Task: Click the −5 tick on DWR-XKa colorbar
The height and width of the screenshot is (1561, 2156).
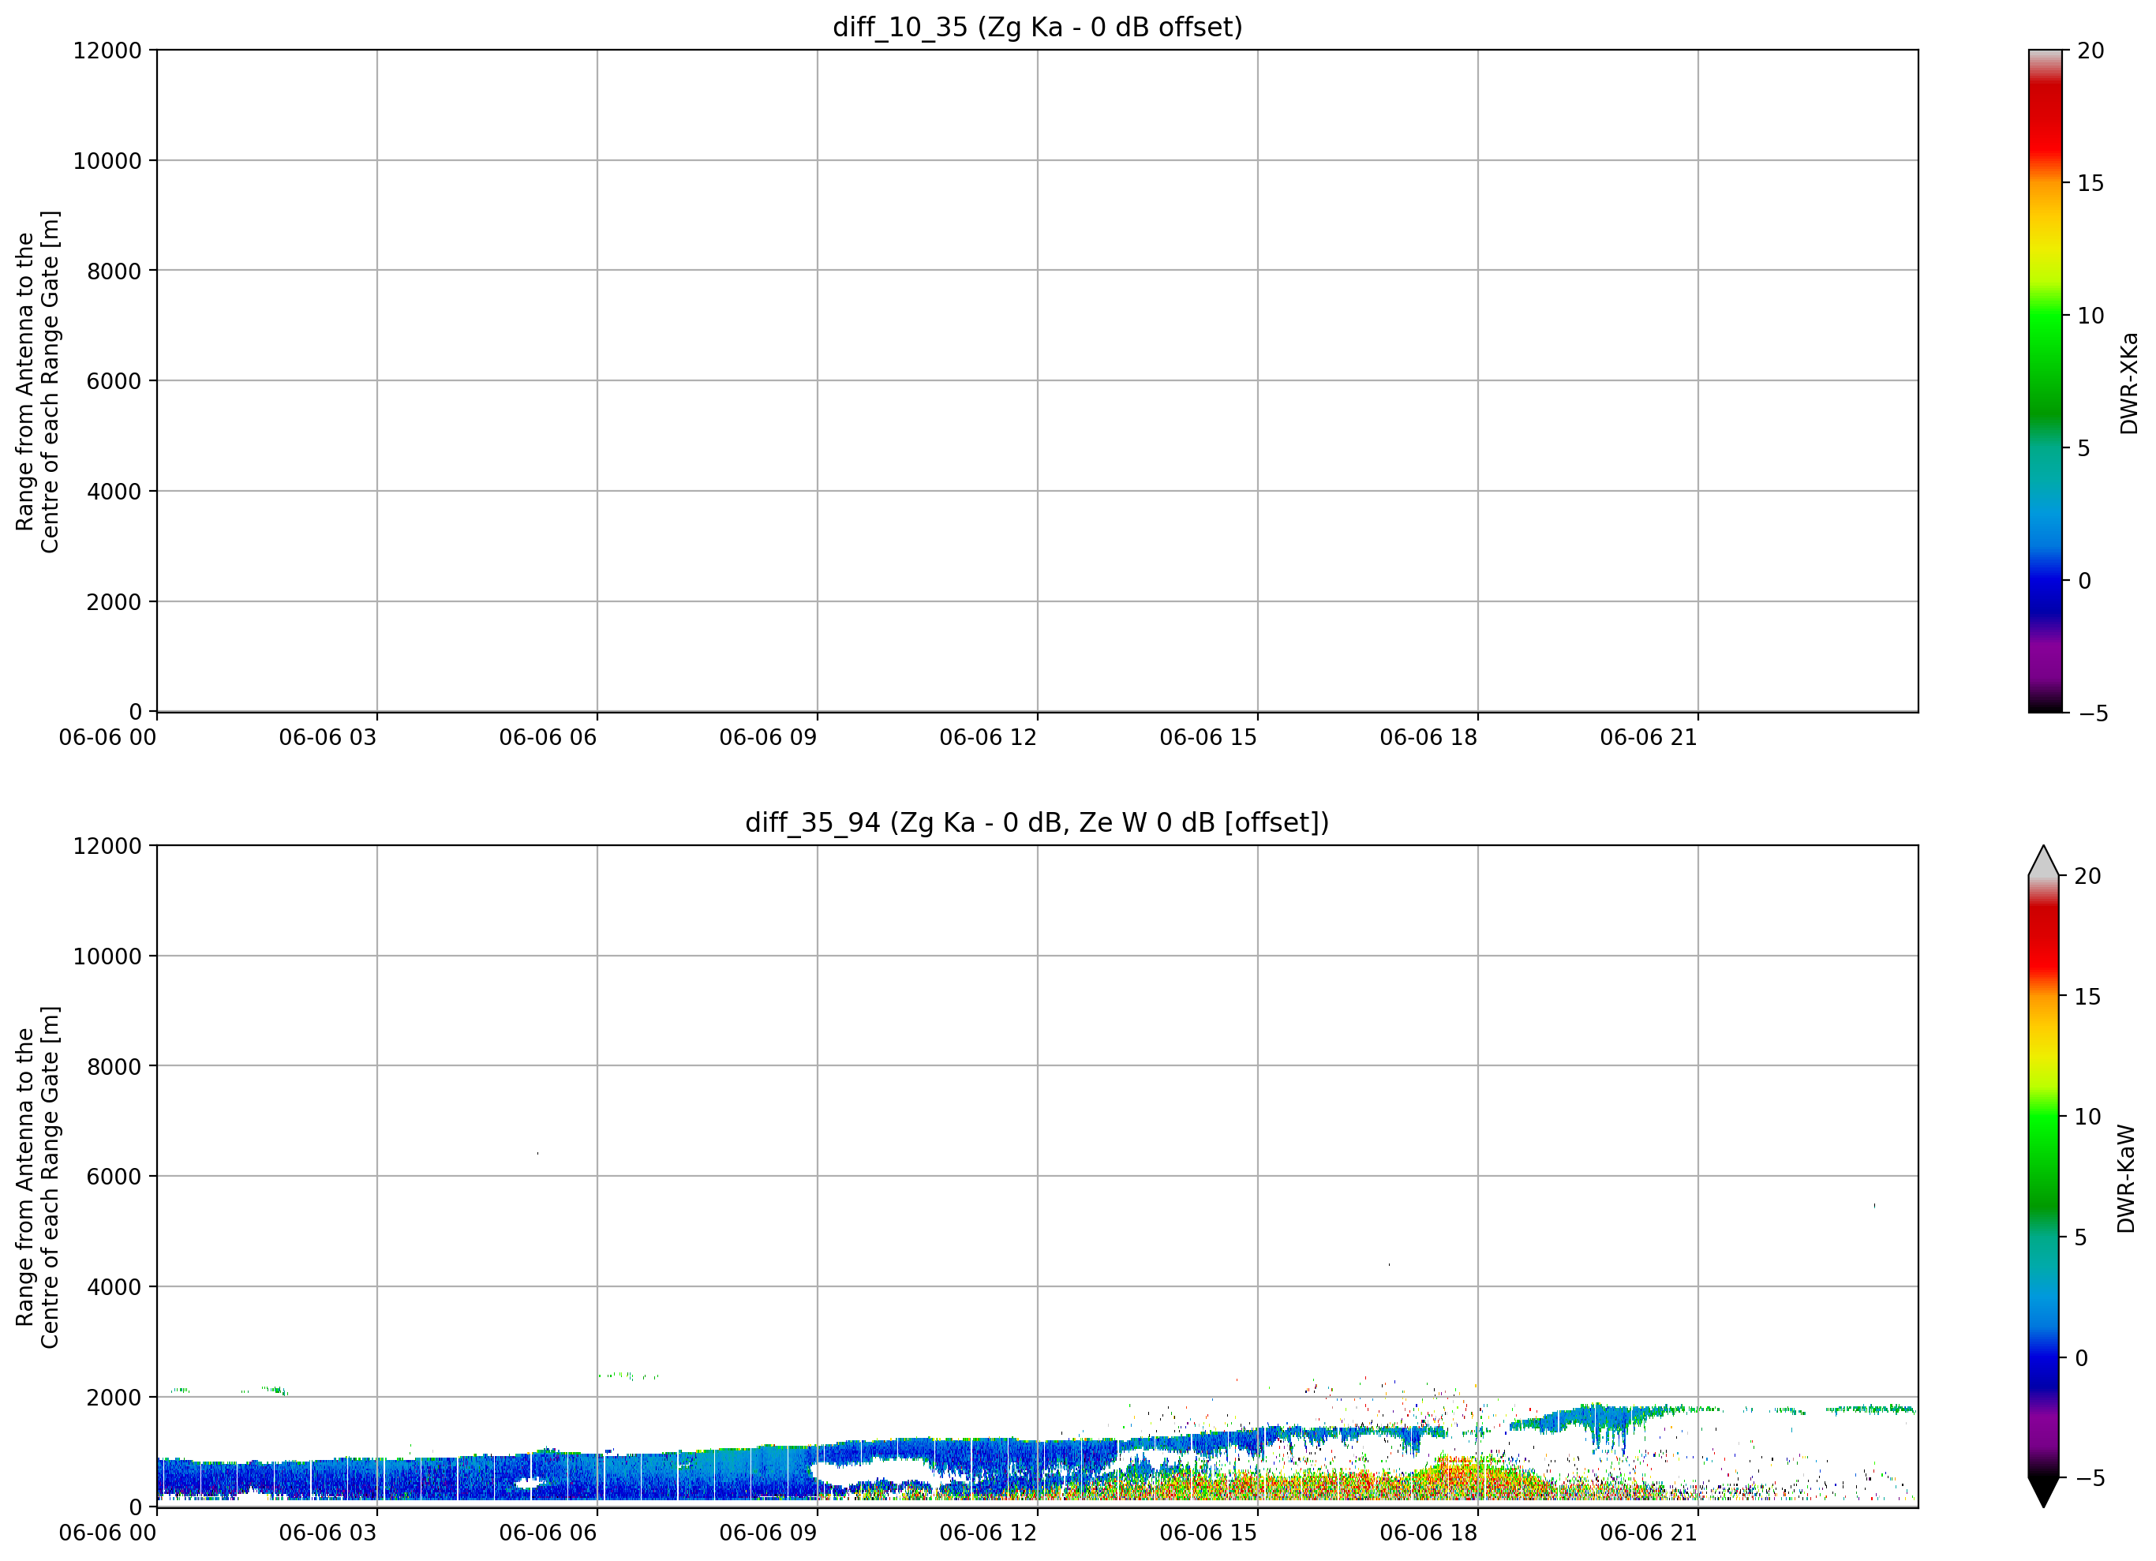Action: point(2093,713)
